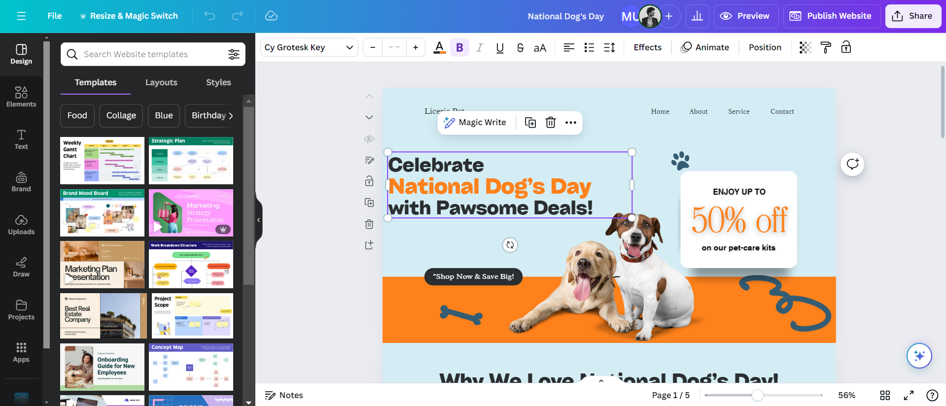Image resolution: width=946 pixels, height=406 pixels.
Task: Click the Search Website templates field
Action: tap(153, 54)
